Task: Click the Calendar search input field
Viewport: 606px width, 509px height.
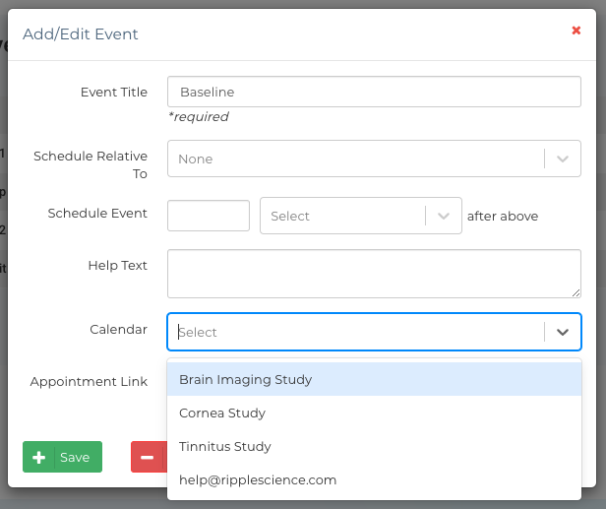Action: pyautogui.click(x=354, y=332)
